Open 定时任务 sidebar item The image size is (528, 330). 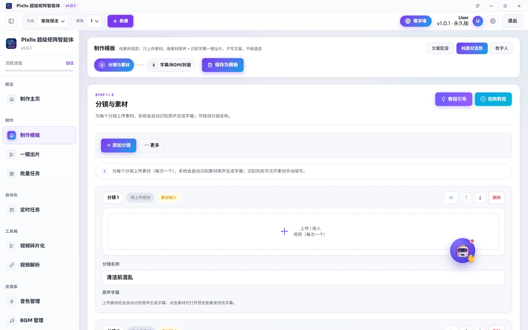point(39,210)
